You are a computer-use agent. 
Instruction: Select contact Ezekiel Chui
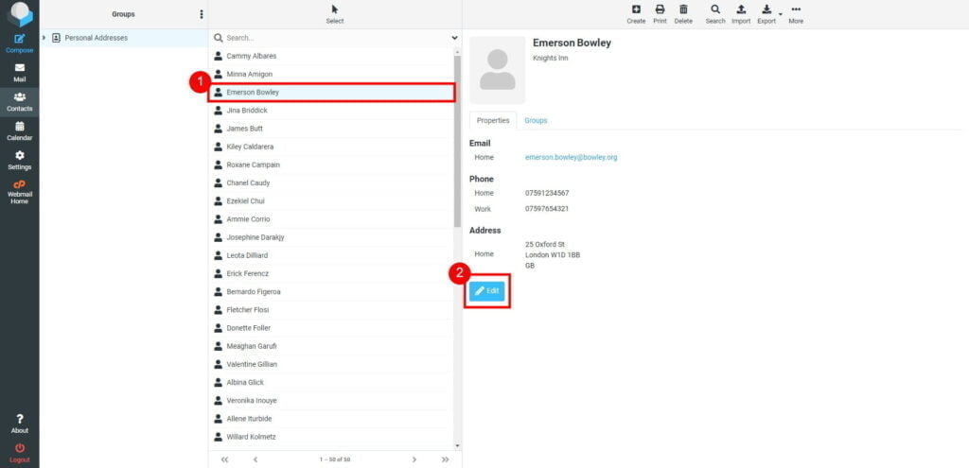[x=330, y=201]
